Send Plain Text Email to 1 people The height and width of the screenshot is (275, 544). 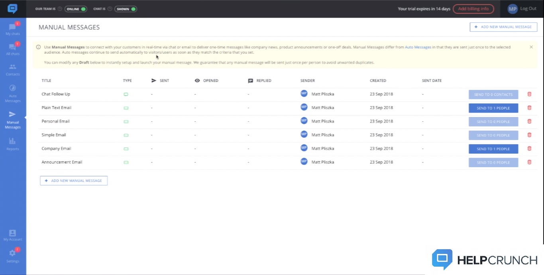coord(493,108)
